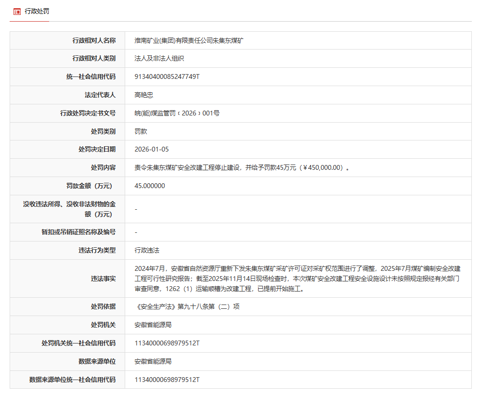Click the red 行政处罚 section icon
Screen dimensions: 481x394
tap(17, 12)
